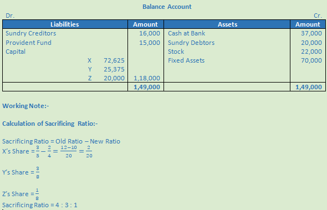Image resolution: width=327 pixels, height=210 pixels.
Task: Click the 15,000 amount
Action: tap(150, 43)
